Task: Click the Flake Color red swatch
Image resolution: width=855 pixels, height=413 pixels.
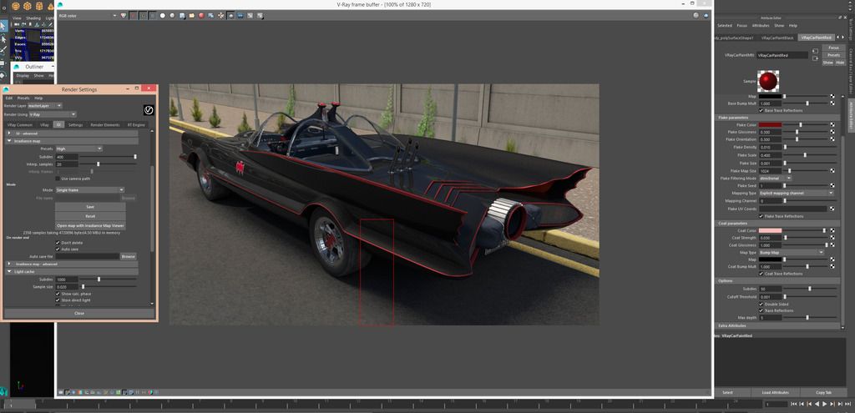Action: coord(770,125)
